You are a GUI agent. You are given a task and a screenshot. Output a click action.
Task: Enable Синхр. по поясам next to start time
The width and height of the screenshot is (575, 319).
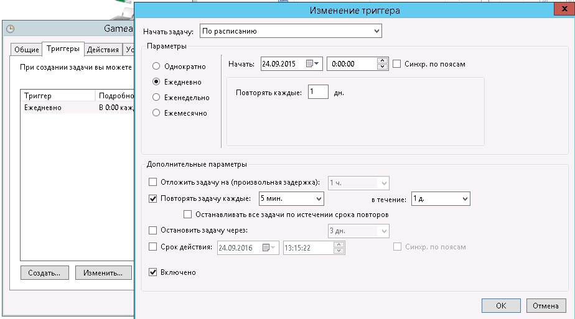point(398,64)
